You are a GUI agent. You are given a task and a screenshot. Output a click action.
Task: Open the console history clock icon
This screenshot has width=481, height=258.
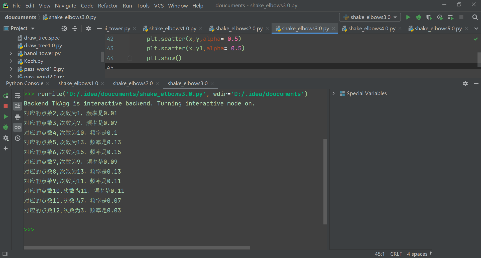tap(18, 138)
